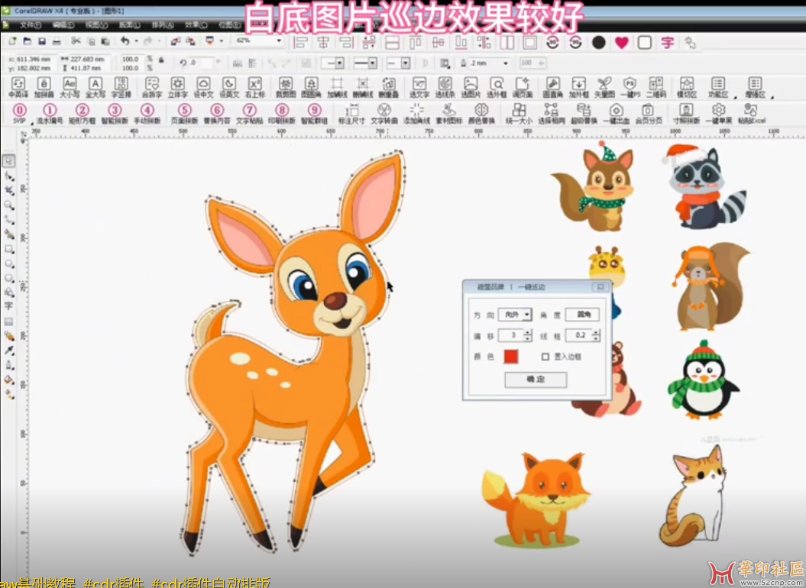Viewport: 806px width, 588px height.
Task: Select the Text tool 字 in left toolbox
Action: pyautogui.click(x=8, y=305)
